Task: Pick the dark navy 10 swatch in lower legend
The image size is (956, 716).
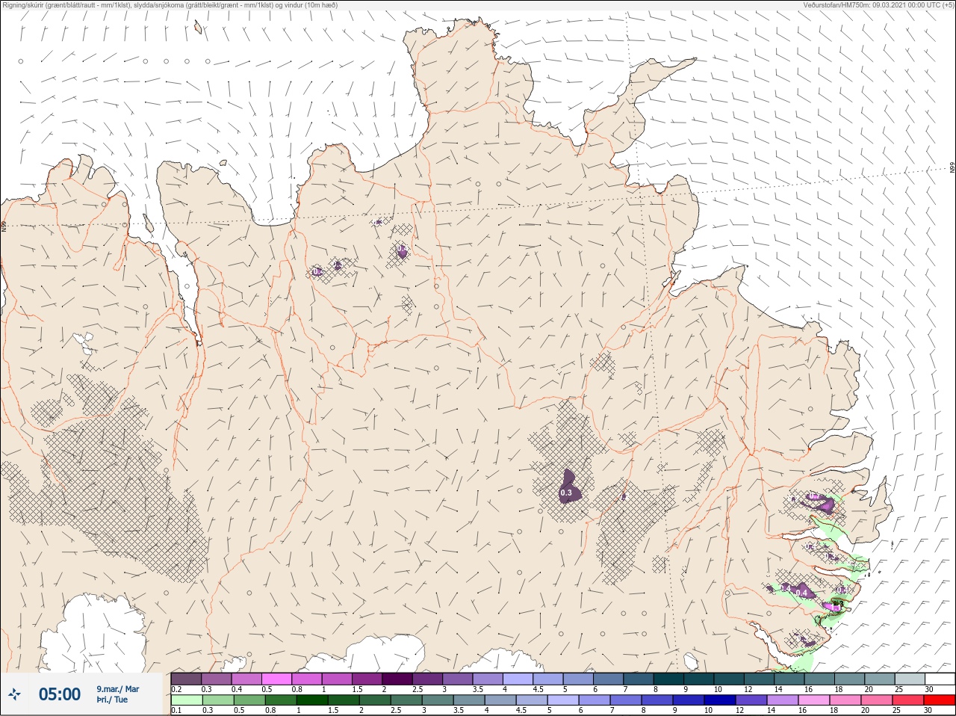Action: pos(719,700)
